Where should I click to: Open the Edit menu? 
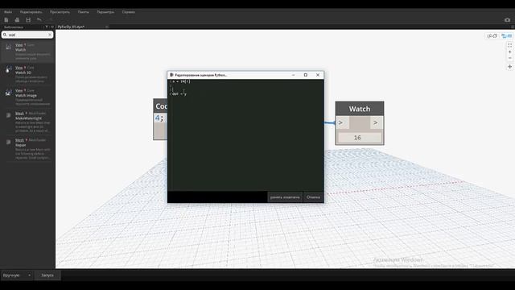[x=31, y=12]
